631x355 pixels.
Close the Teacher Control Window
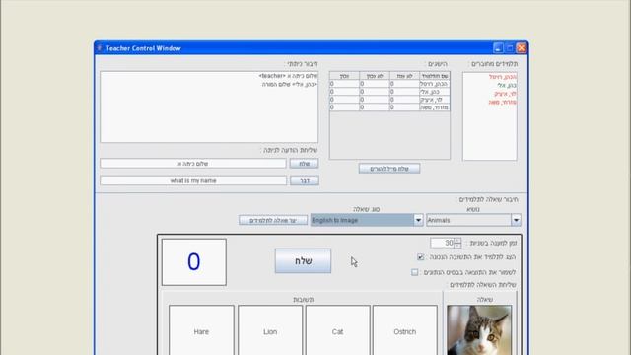522,48
